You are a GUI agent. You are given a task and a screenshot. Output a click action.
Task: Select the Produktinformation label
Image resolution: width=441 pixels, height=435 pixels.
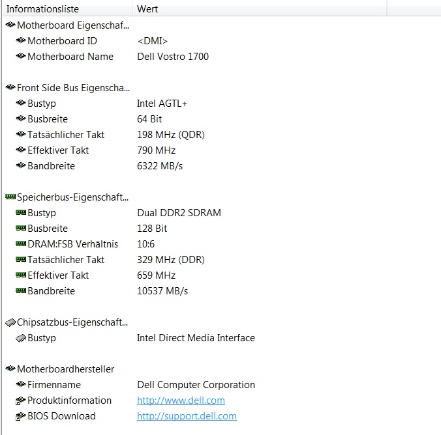69,400
